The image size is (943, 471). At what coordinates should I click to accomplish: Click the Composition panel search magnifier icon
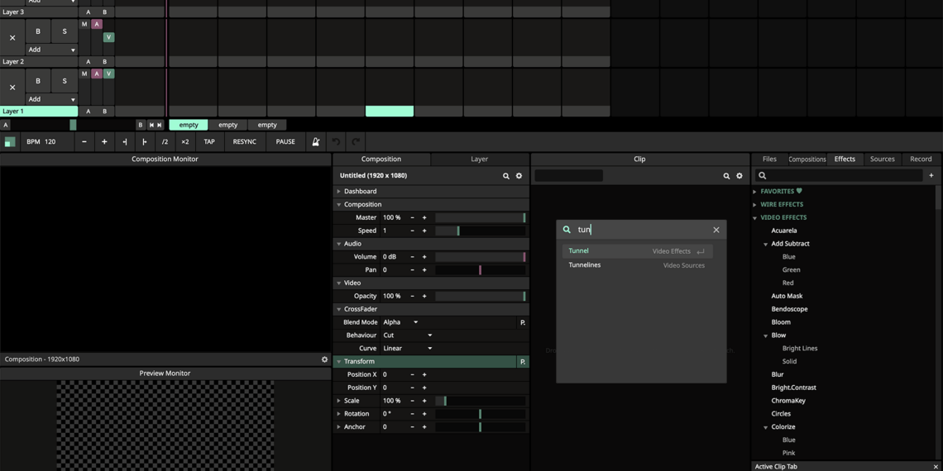pos(506,176)
